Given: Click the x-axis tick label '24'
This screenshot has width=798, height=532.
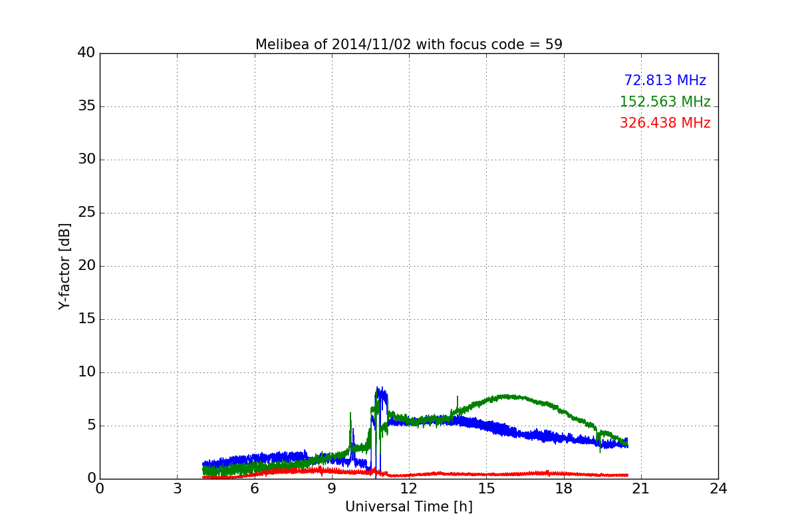Looking at the screenshot, I should (x=718, y=489).
